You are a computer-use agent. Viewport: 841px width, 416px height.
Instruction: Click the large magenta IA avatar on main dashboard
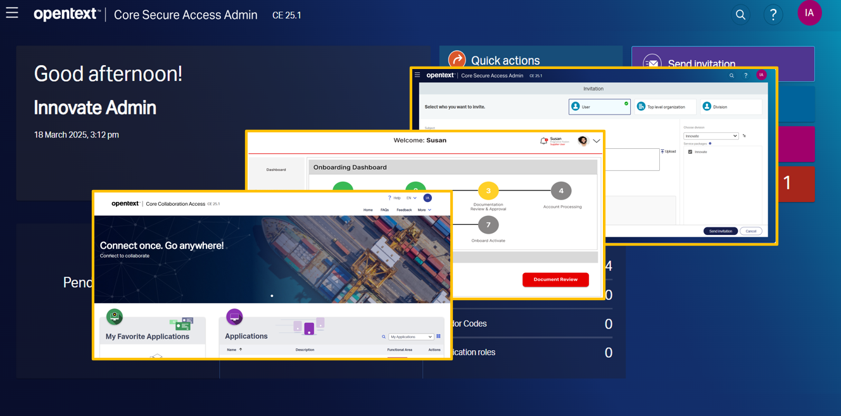tap(809, 13)
